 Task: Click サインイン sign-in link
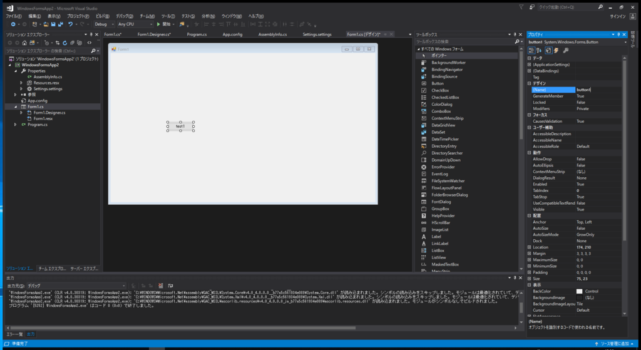tap(618, 16)
